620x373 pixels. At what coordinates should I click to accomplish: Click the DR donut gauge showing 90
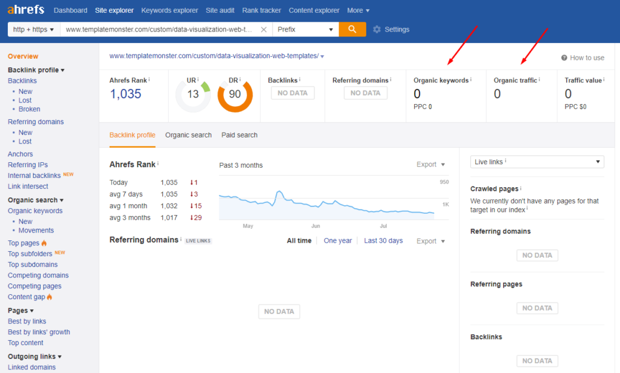[234, 96]
